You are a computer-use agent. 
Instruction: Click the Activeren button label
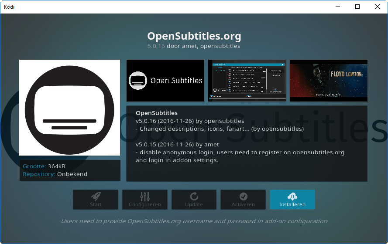[243, 204]
